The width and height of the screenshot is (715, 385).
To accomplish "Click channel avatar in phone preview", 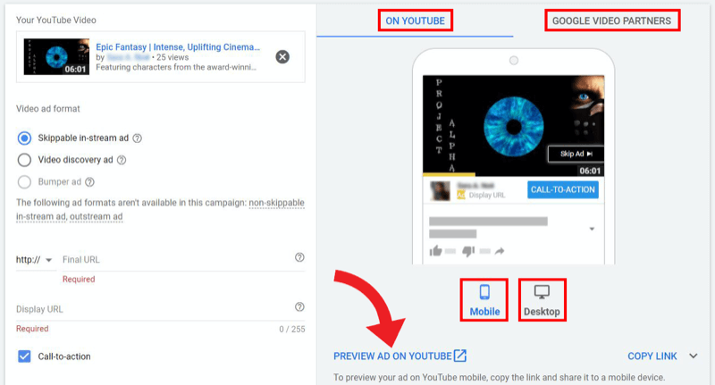I will 440,190.
